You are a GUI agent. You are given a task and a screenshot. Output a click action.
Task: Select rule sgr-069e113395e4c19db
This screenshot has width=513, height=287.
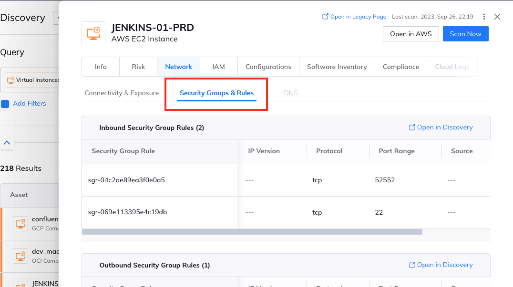127,212
